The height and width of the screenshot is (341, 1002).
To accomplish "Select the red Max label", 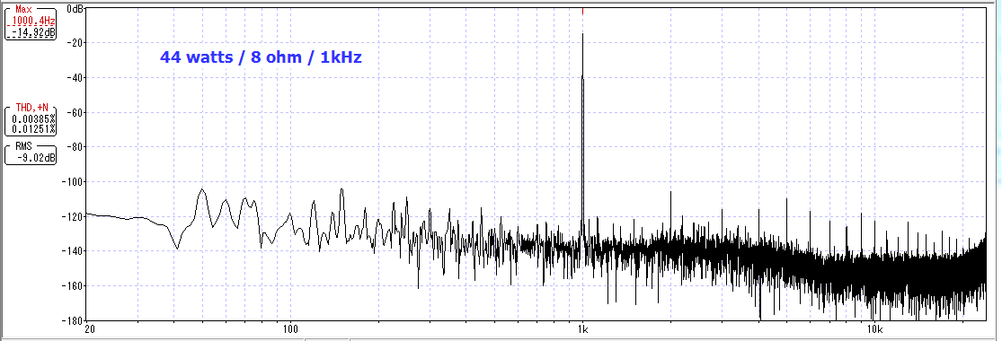I will tap(23, 10).
